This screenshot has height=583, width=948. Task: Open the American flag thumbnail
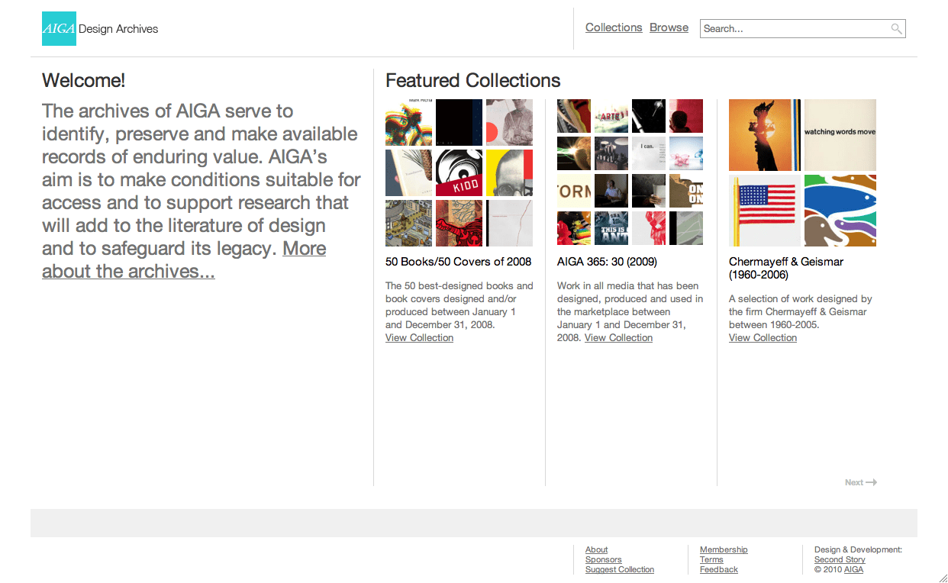point(765,211)
